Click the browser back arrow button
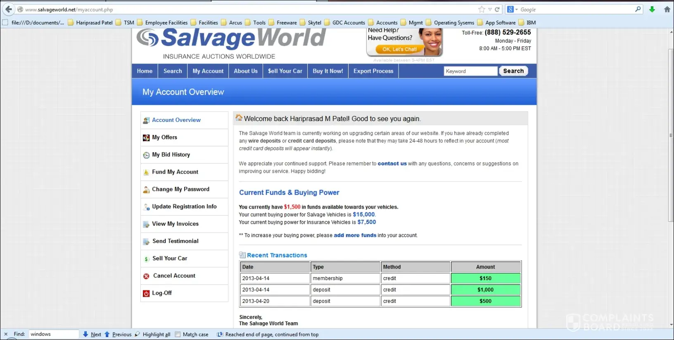 (x=9, y=9)
